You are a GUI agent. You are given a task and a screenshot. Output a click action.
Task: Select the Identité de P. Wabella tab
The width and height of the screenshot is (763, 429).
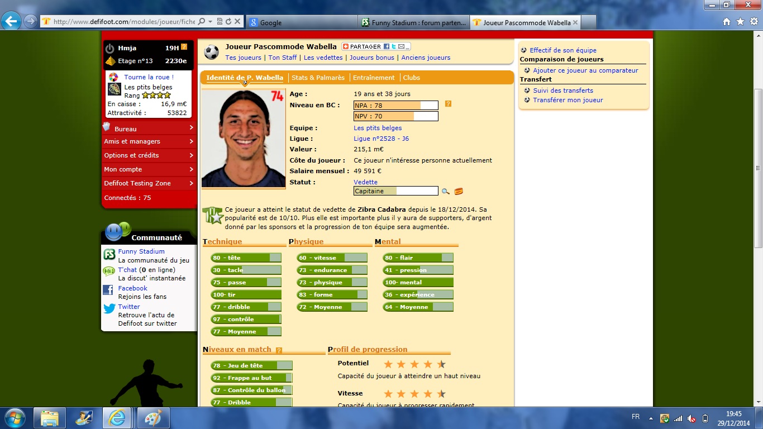coord(245,78)
